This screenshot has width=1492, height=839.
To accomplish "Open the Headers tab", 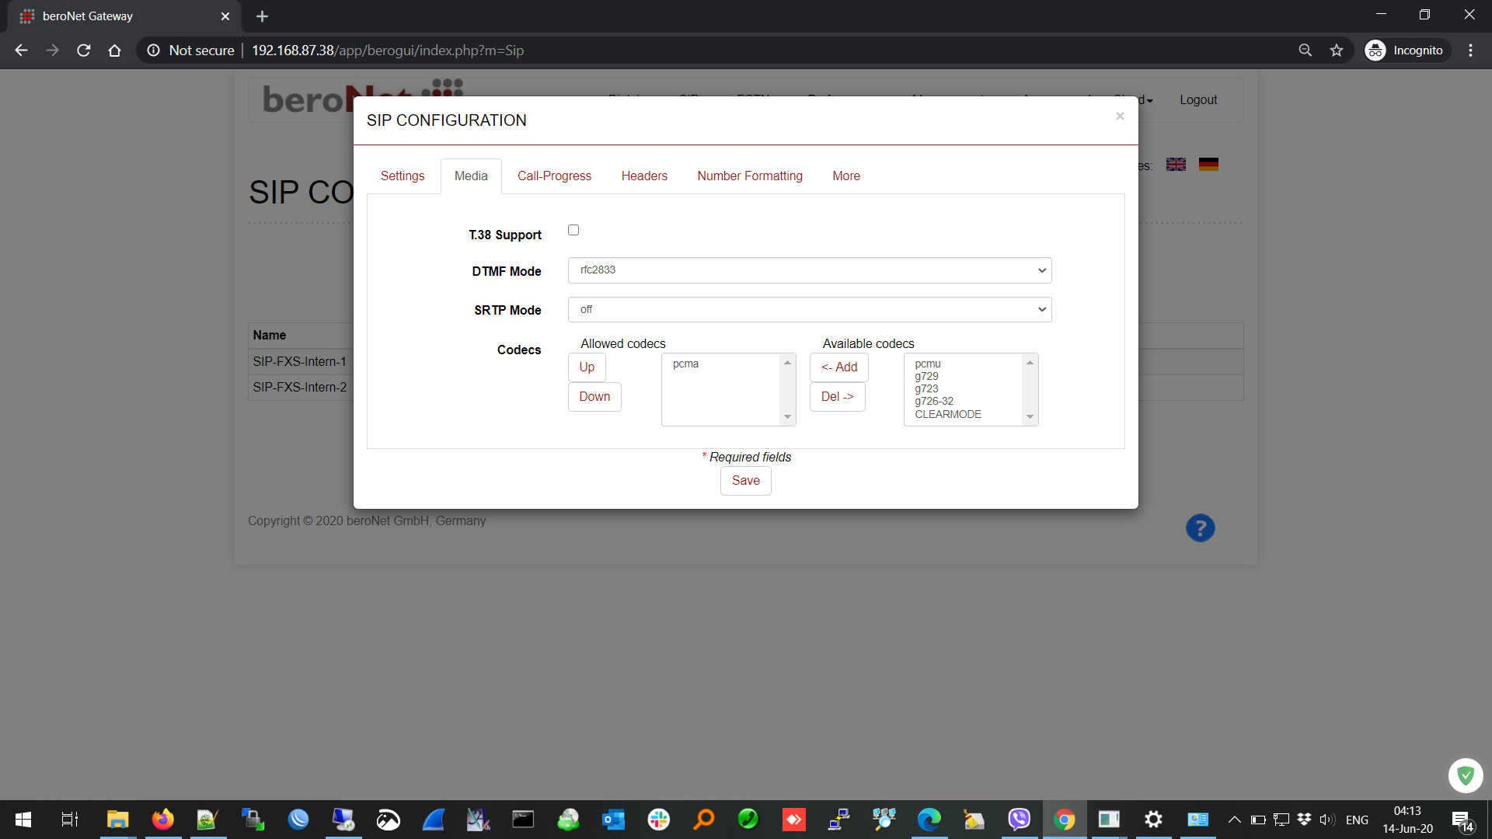I will click(643, 176).
